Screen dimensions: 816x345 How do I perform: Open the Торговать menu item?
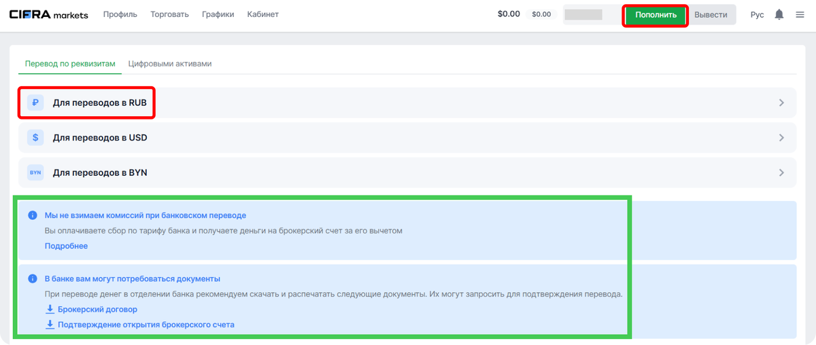pyautogui.click(x=169, y=14)
